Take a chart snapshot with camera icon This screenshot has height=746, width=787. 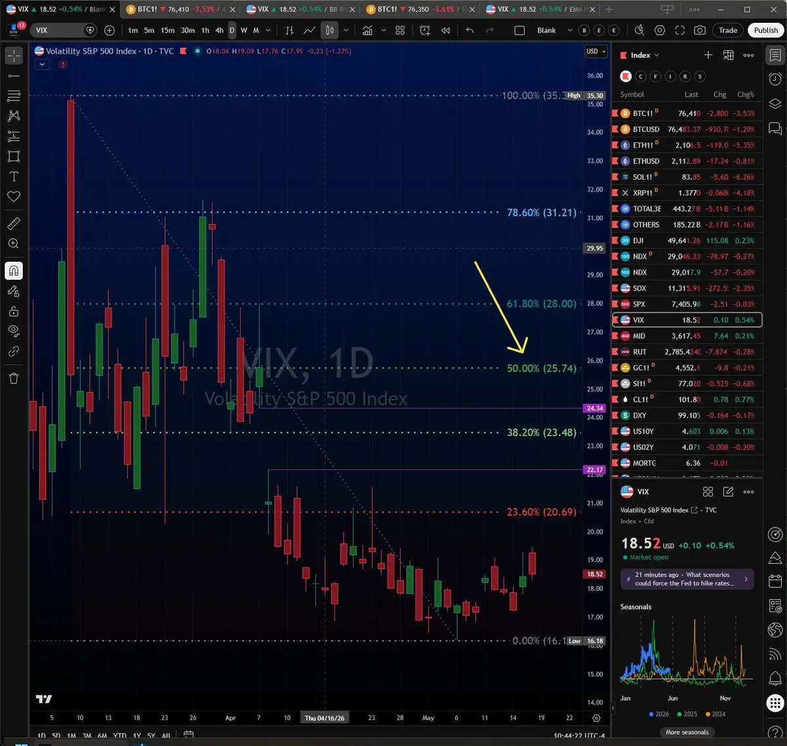(700, 30)
